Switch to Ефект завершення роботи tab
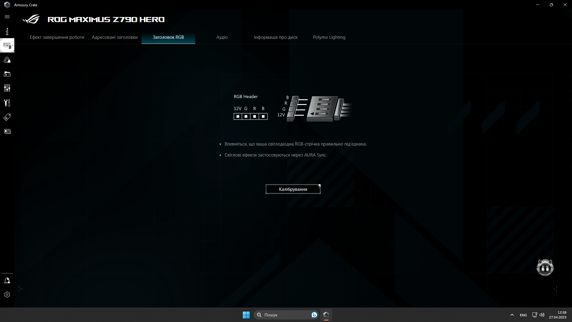Image resolution: width=572 pixels, height=322 pixels. (x=57, y=37)
